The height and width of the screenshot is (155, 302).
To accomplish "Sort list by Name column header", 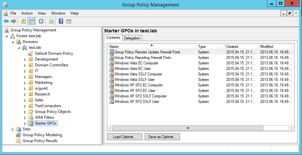I will tap(152, 46).
